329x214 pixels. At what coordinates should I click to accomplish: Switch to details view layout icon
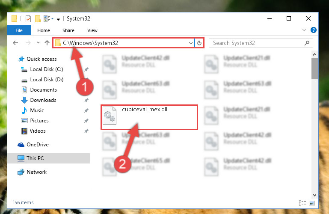[x=302, y=203]
